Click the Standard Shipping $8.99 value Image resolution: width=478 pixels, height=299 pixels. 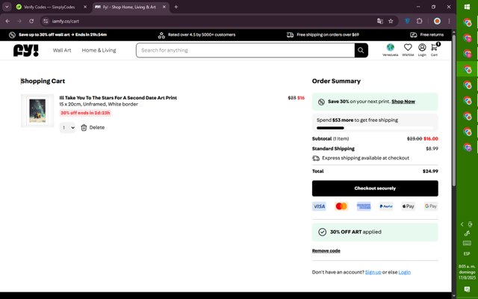(x=432, y=149)
